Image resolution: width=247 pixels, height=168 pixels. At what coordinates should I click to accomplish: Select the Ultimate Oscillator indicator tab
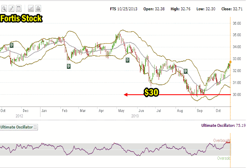19,127
